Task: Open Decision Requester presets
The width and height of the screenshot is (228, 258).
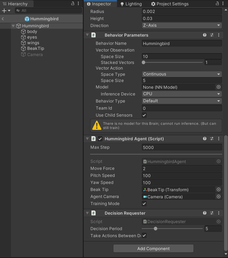Action: coord(212,213)
